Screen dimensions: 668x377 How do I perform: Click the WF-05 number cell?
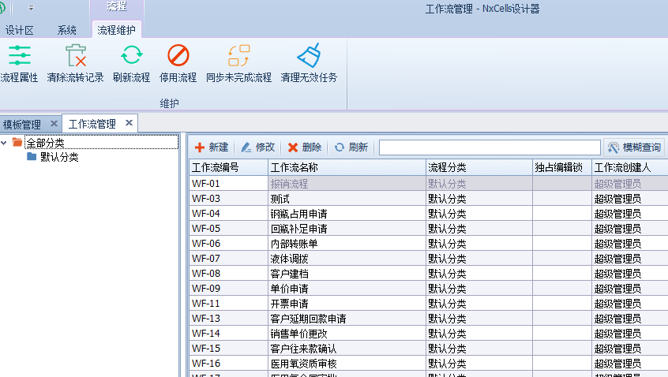[x=228, y=229]
